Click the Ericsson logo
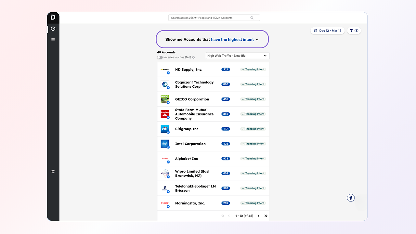416x234 pixels. [x=165, y=188]
